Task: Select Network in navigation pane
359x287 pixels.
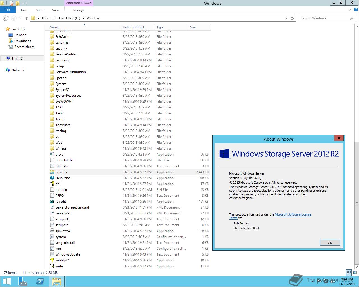Action: [x=18, y=70]
